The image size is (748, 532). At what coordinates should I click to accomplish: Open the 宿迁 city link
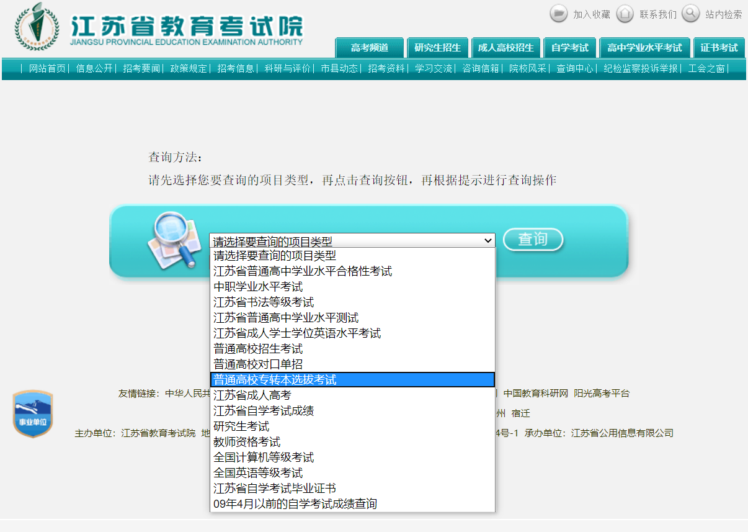click(521, 413)
